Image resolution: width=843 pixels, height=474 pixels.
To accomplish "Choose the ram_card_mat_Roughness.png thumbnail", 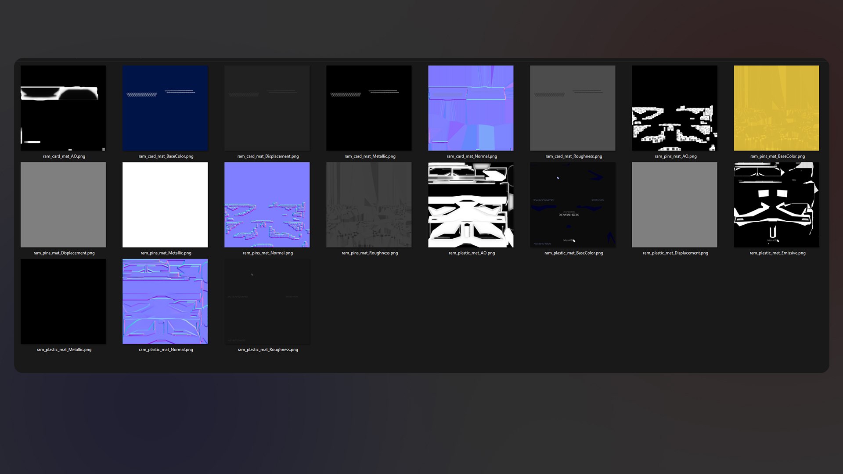I will (x=573, y=108).
